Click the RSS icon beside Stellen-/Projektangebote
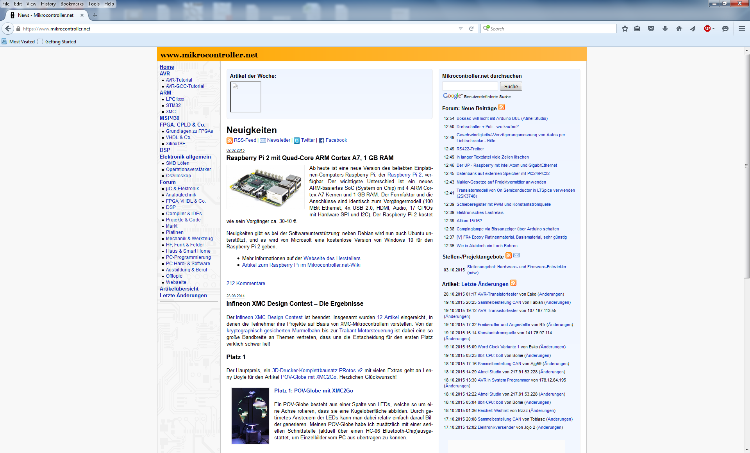Image resolution: width=750 pixels, height=453 pixels. [509, 255]
